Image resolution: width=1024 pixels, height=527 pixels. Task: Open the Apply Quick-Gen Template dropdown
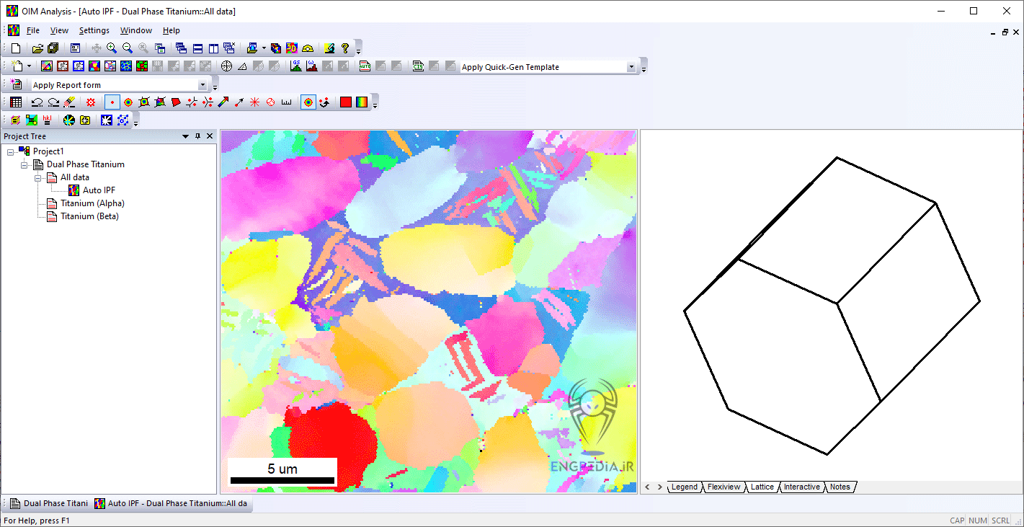click(631, 67)
